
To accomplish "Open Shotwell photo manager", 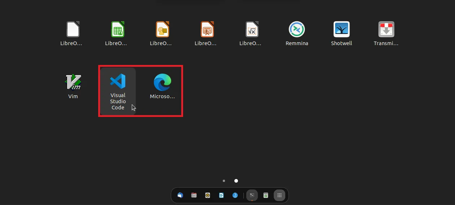I will pyautogui.click(x=342, y=29).
